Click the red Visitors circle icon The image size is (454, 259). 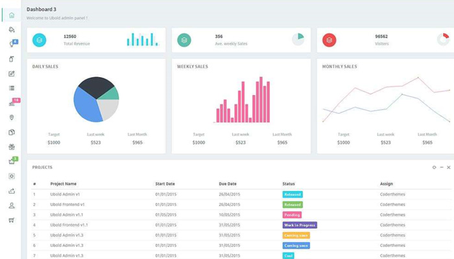click(329, 40)
